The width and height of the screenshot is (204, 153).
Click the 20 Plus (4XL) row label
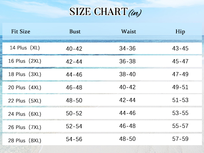tap(25, 88)
